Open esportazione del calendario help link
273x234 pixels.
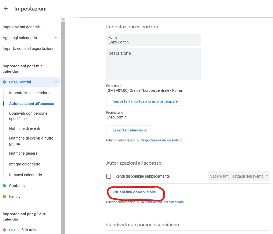(162, 140)
